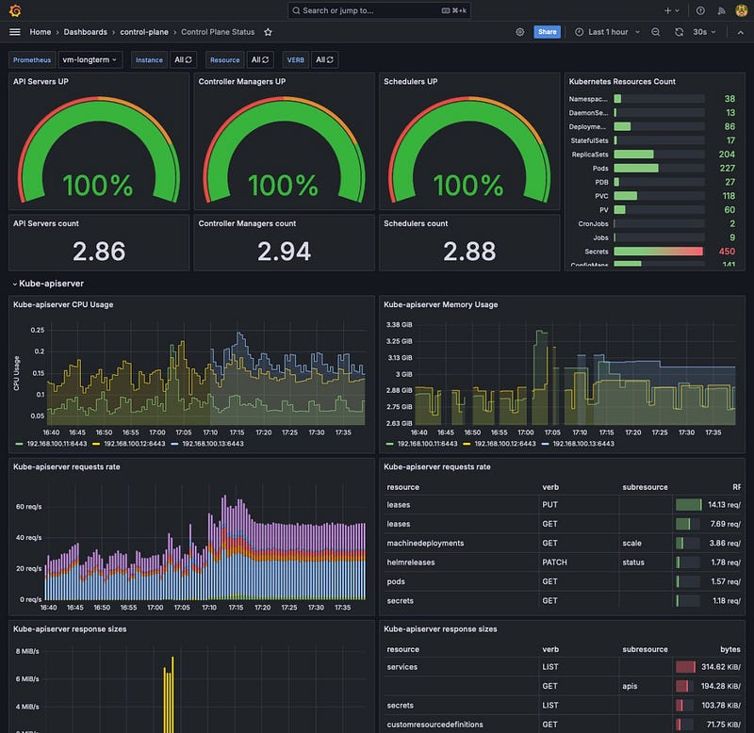Image resolution: width=754 pixels, height=733 pixels.
Task: Open the Instance variable All dropdown
Action: pos(183,59)
